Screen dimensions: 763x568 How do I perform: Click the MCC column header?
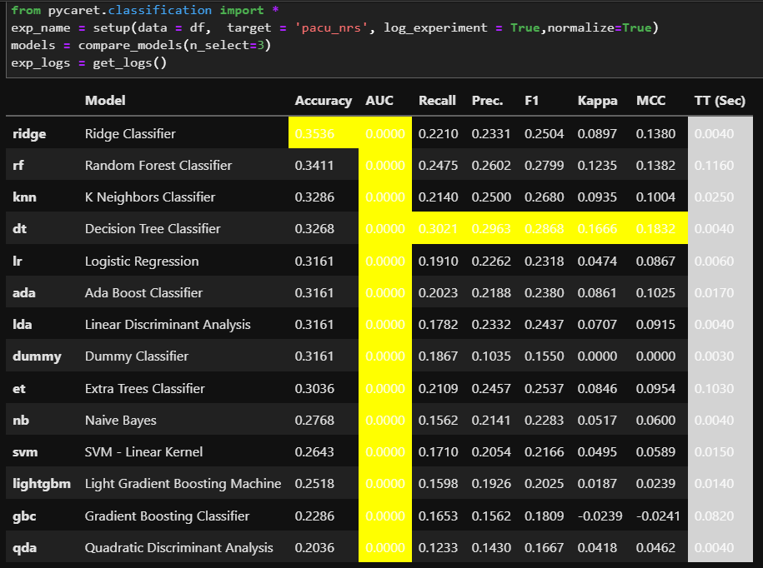coord(651,101)
